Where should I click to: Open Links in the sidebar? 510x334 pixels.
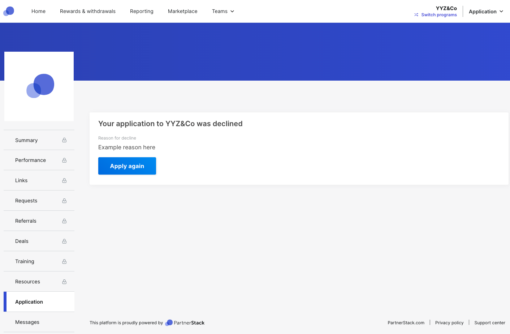39,180
